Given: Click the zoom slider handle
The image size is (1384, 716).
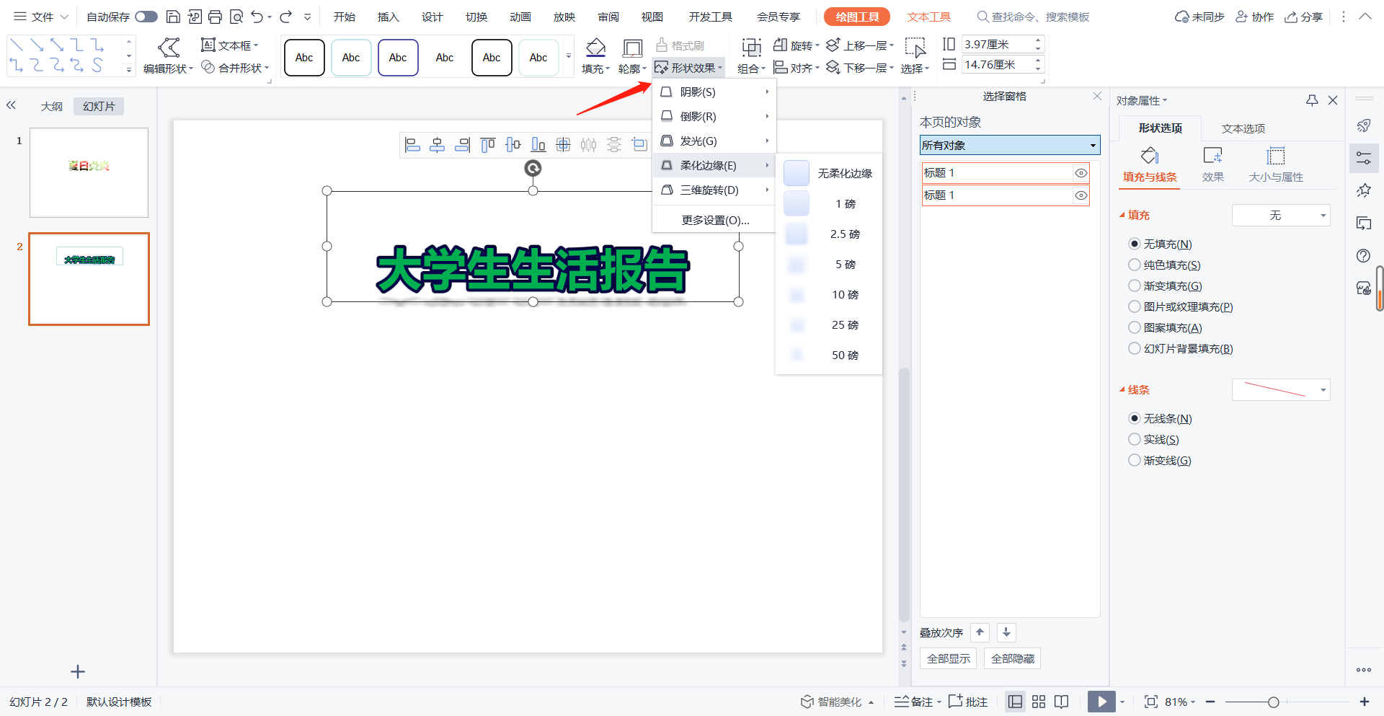Looking at the screenshot, I should tap(1273, 702).
